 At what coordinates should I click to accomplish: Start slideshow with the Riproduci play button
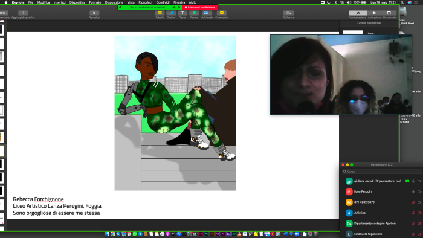coord(94,13)
